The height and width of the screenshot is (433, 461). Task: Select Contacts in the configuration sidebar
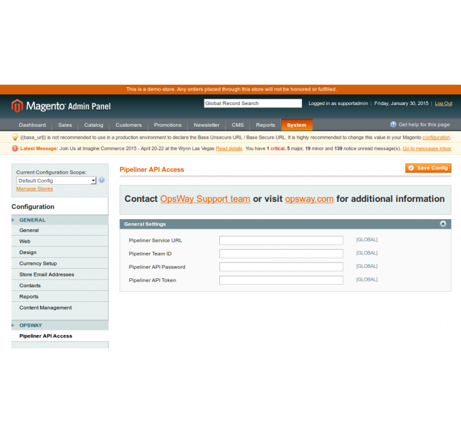click(x=60, y=285)
